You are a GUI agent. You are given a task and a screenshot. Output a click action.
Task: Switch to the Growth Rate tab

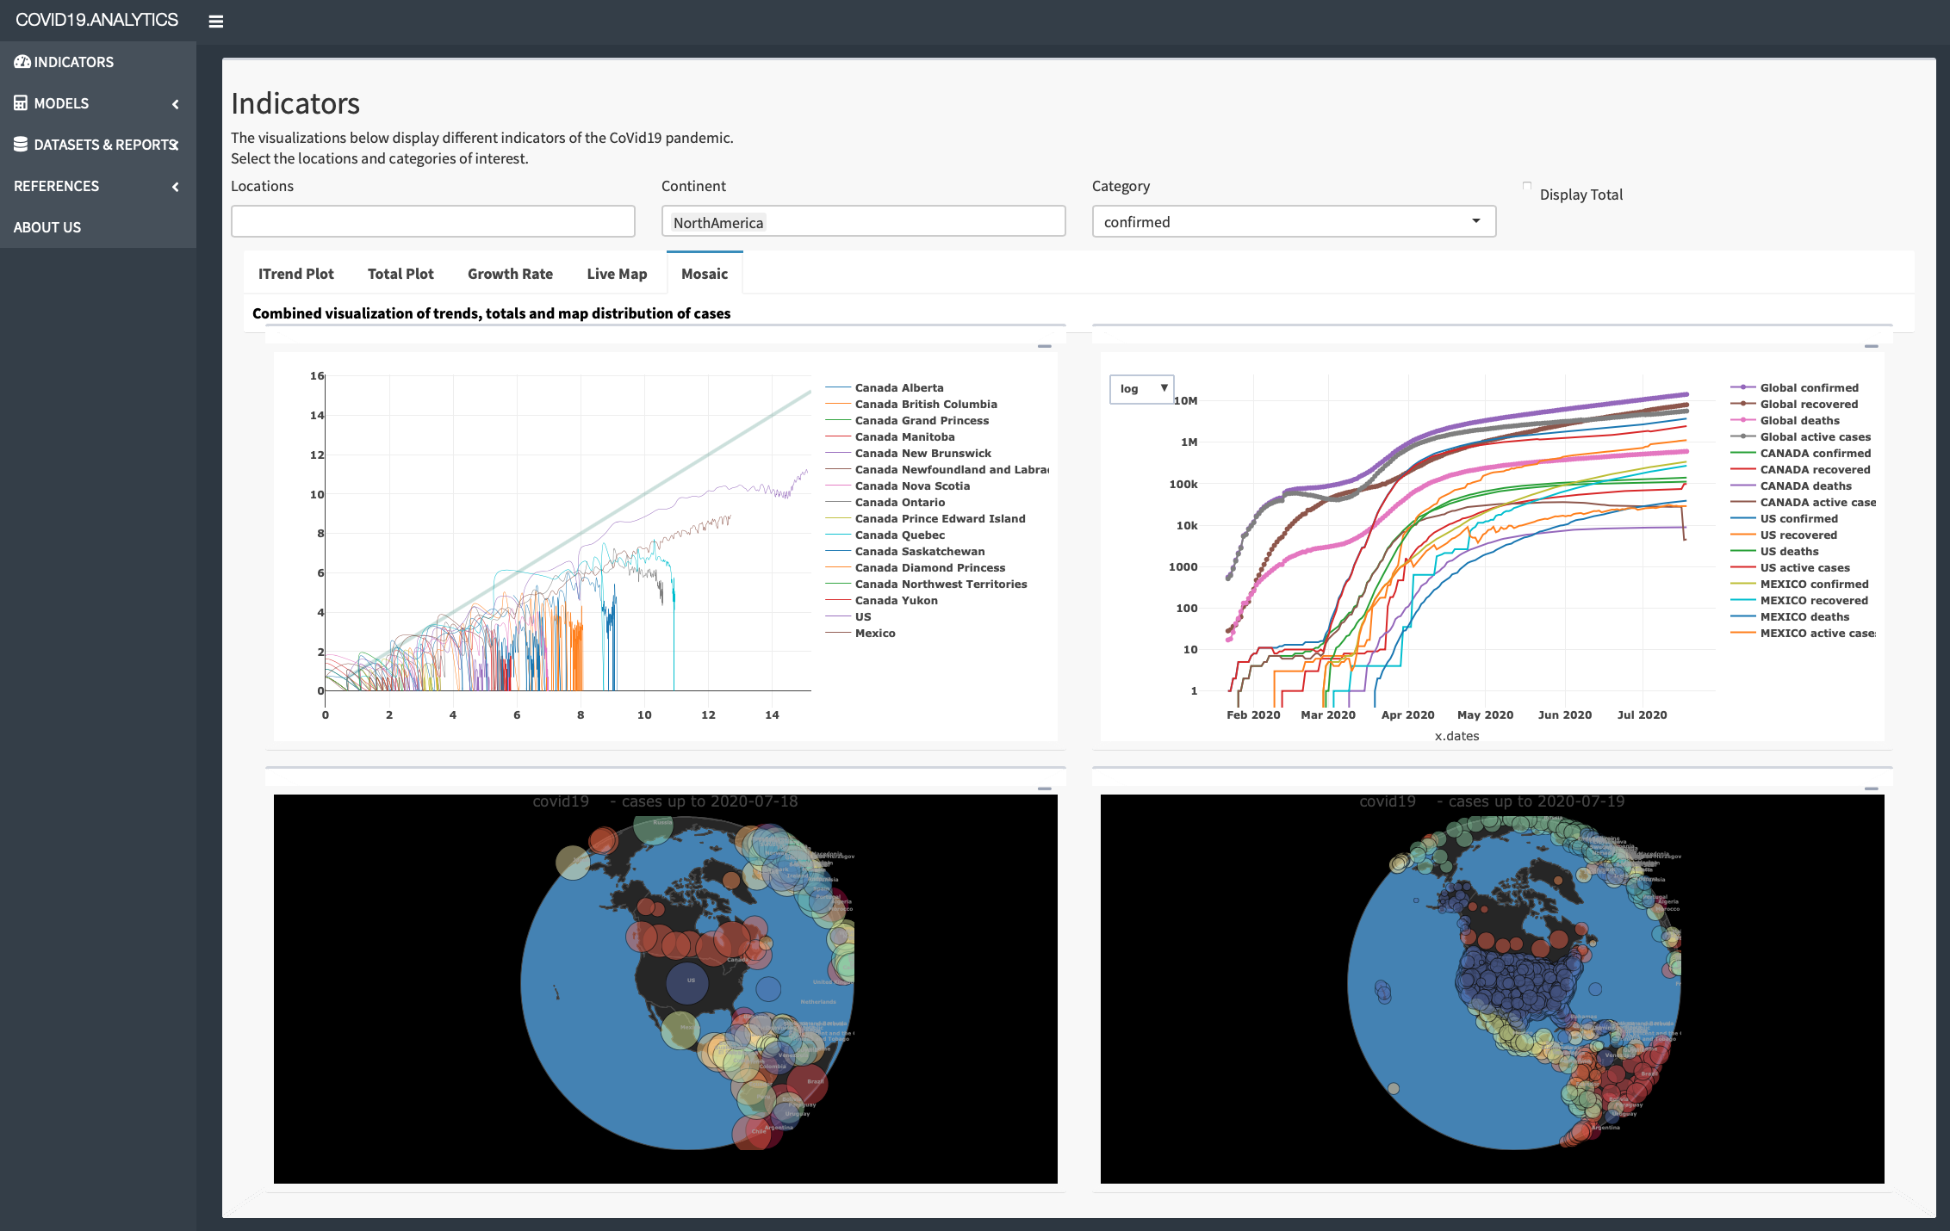[510, 274]
